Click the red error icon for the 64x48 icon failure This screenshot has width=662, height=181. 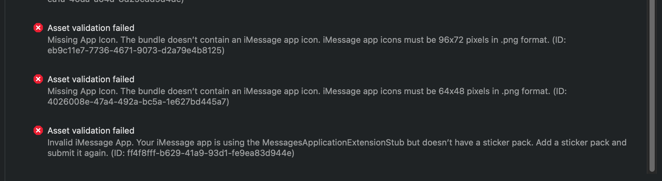click(x=38, y=79)
